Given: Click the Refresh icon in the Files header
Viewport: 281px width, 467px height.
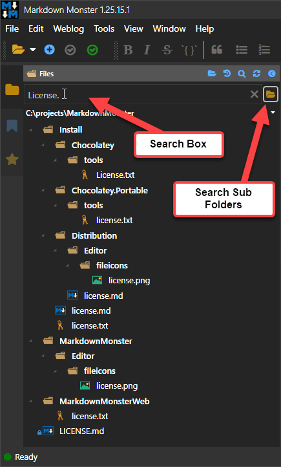Looking at the screenshot, I should pyautogui.click(x=256, y=73).
